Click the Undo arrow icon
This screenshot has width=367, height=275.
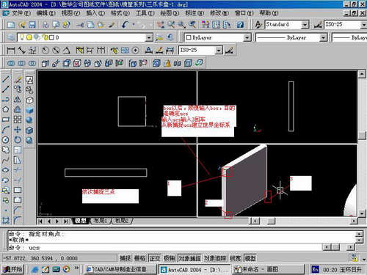[x=125, y=24]
